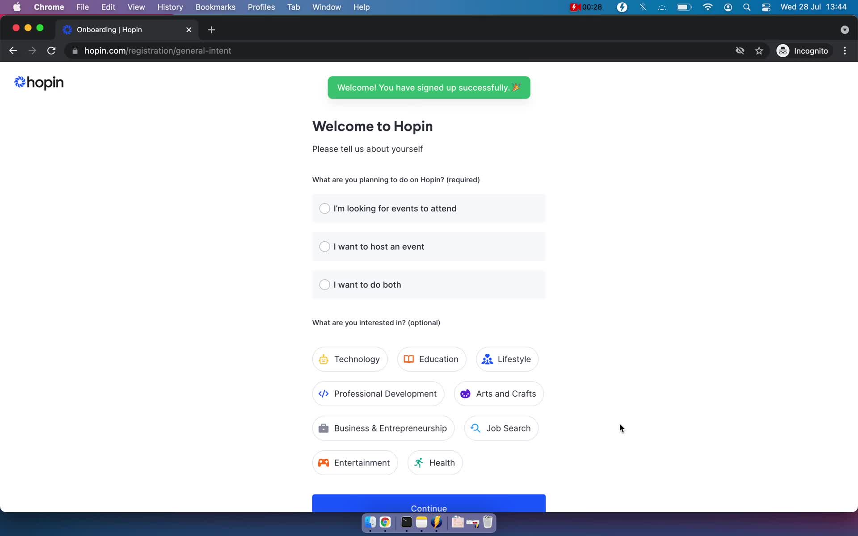
Task: Open the Trash in the Dock
Action: [488, 522]
